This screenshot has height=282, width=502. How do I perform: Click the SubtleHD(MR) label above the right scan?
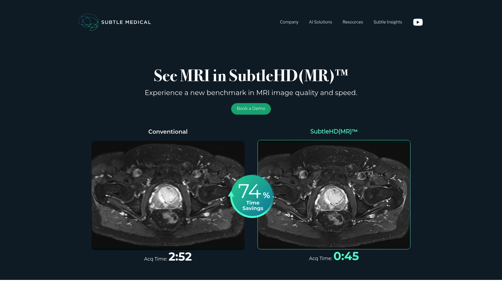coord(334,131)
